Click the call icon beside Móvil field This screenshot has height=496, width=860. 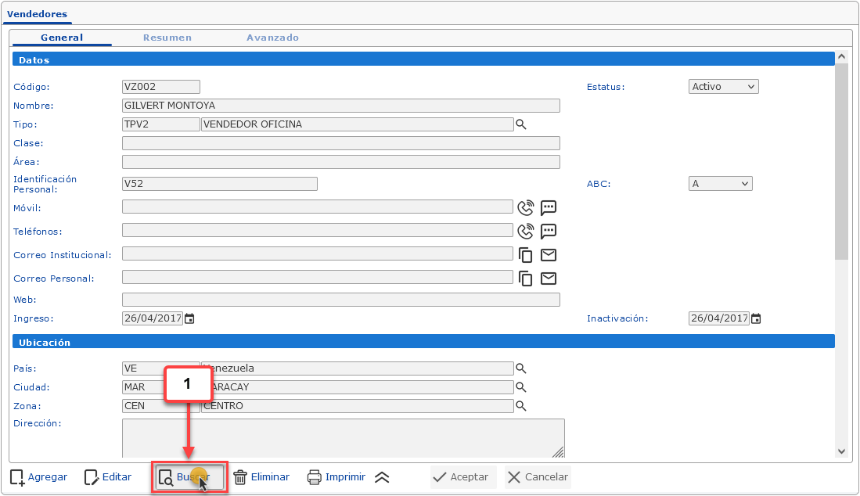coord(526,207)
